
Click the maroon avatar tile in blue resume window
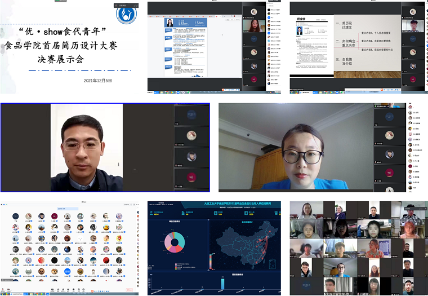[x=254, y=79]
